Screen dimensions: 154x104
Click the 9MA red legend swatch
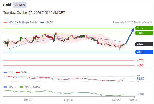[18, 72]
